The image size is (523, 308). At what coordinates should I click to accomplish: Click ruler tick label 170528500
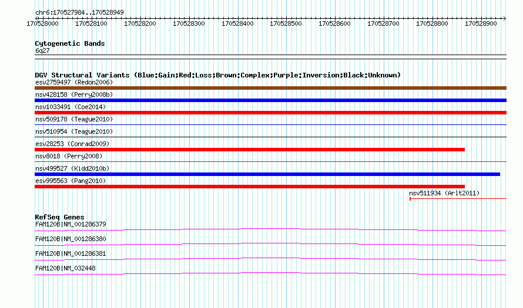[286, 23]
